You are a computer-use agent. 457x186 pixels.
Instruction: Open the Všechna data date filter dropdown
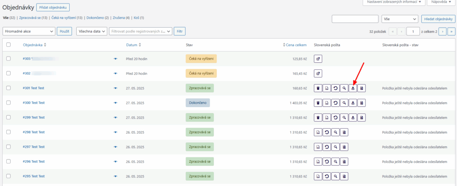[92, 32]
